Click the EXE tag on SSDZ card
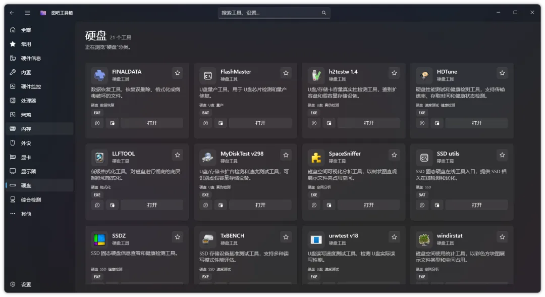 (97, 277)
